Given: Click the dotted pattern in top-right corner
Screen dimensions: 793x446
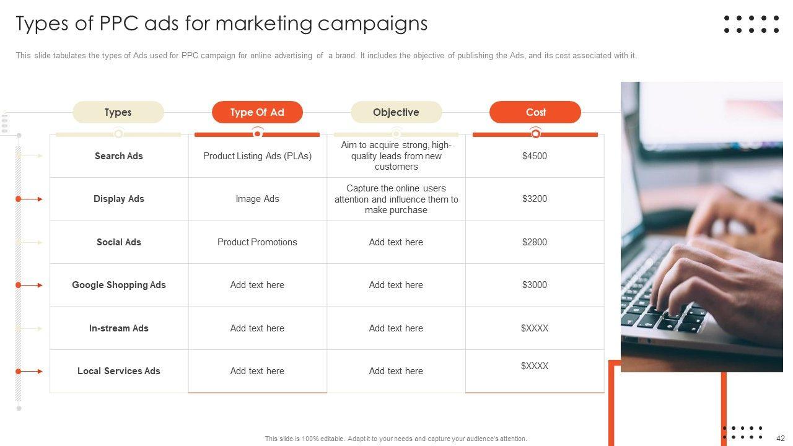Looking at the screenshot, I should point(751,24).
